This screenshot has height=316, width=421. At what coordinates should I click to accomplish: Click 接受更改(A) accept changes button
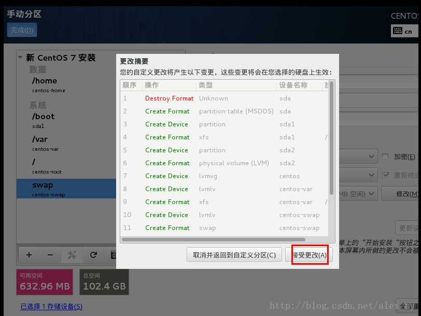click(x=309, y=255)
